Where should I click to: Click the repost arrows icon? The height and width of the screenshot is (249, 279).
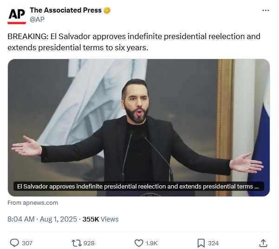(76, 243)
